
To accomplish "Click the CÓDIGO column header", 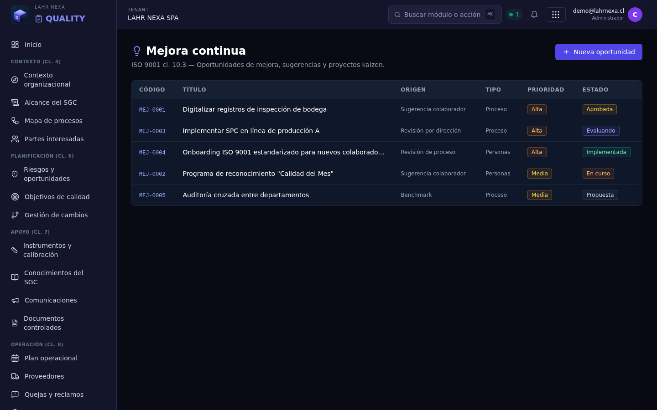I will click(x=152, y=90).
